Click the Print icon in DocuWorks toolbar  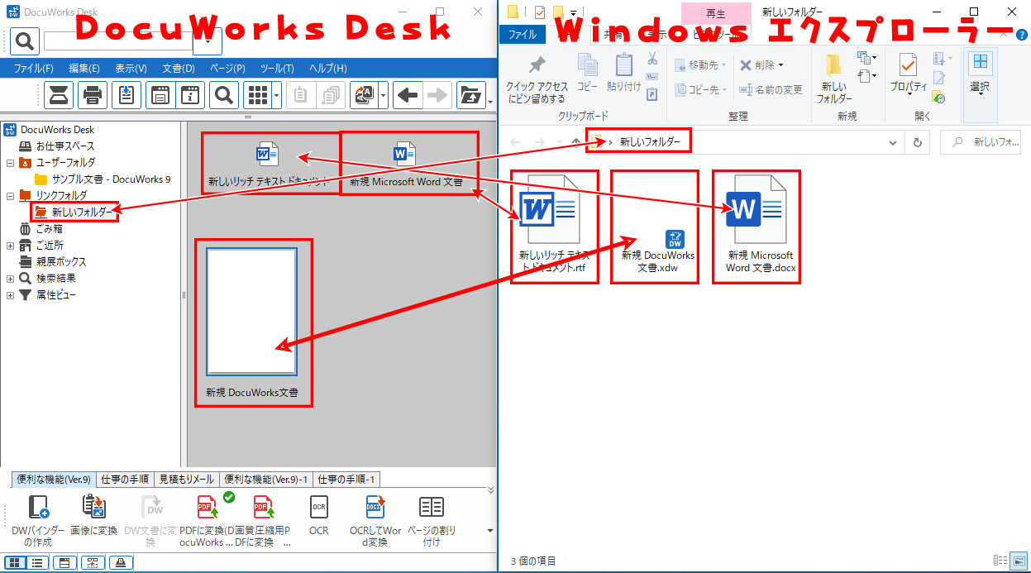tap(93, 95)
